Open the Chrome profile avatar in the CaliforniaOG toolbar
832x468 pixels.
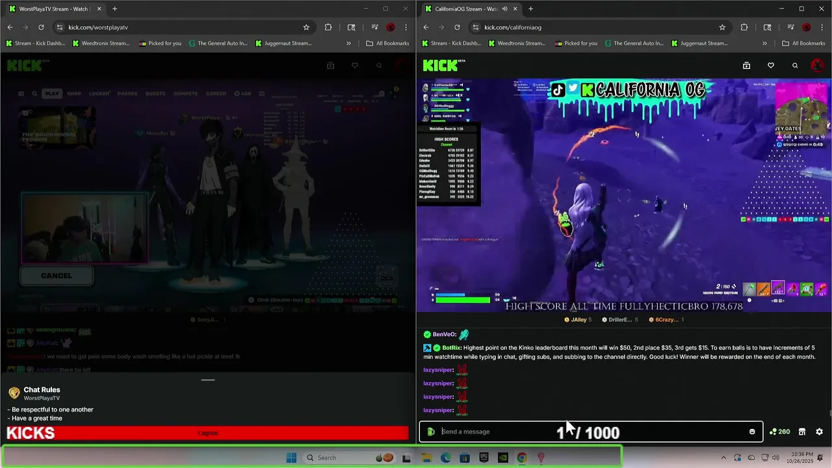pos(807,27)
